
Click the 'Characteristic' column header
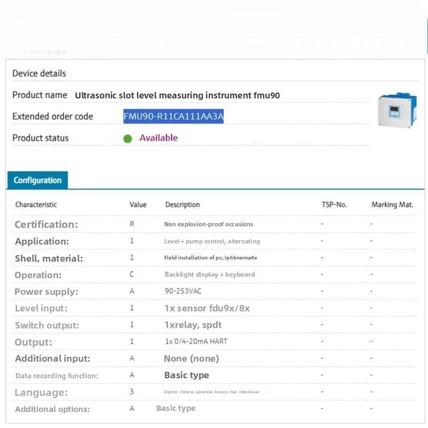click(x=36, y=205)
